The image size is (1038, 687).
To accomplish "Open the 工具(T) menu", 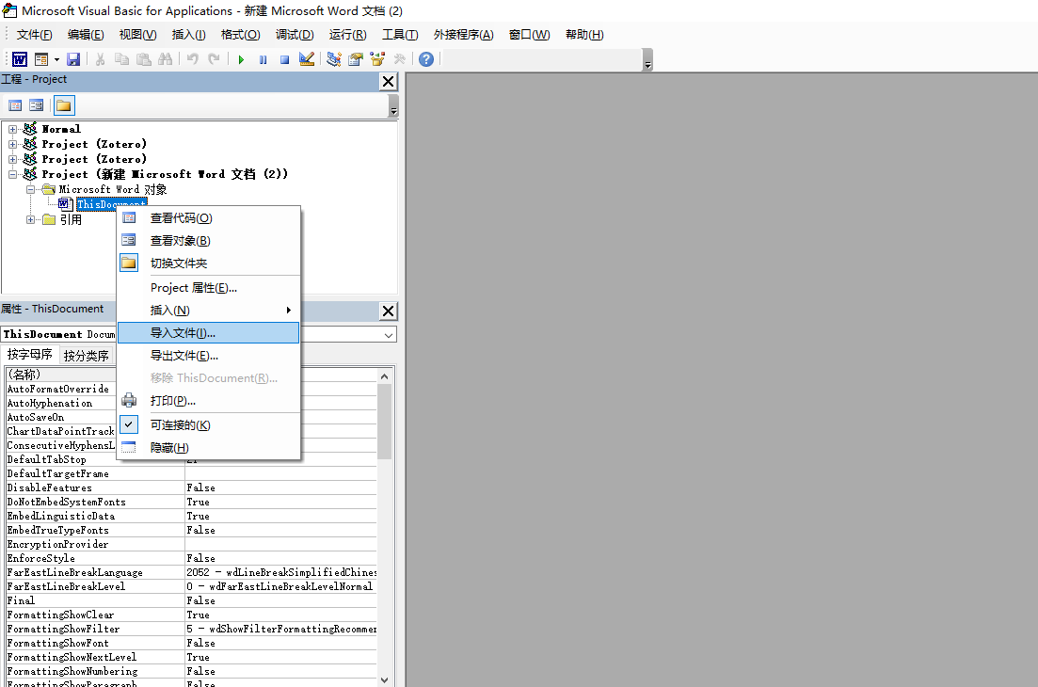I will point(400,35).
